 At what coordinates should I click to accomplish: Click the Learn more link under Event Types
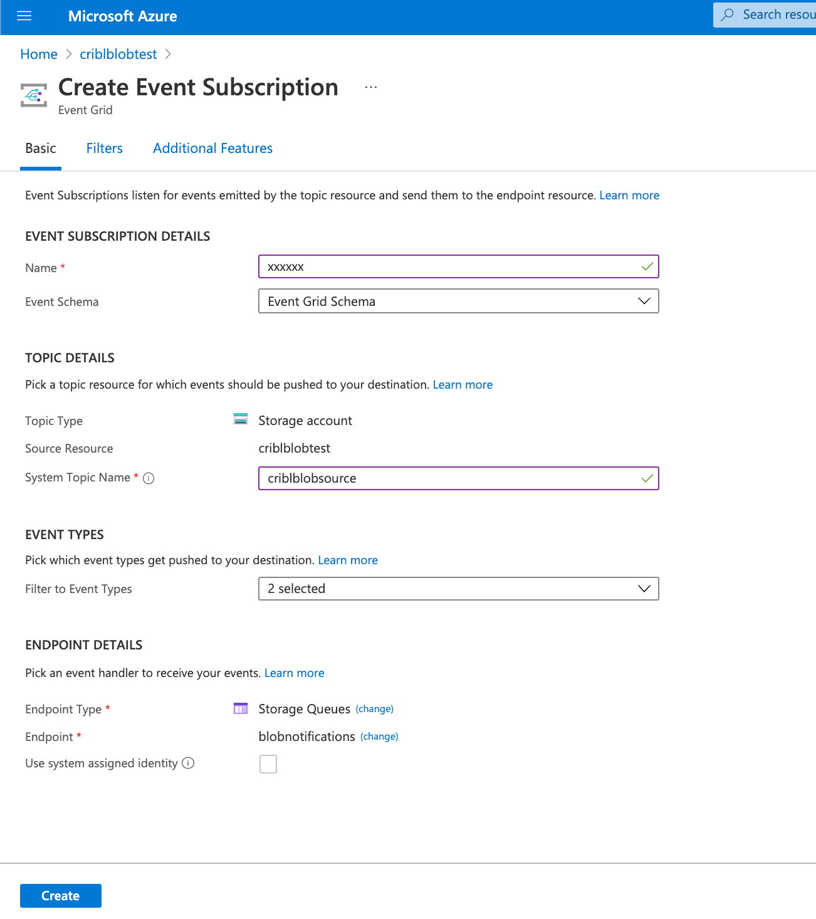(x=348, y=559)
